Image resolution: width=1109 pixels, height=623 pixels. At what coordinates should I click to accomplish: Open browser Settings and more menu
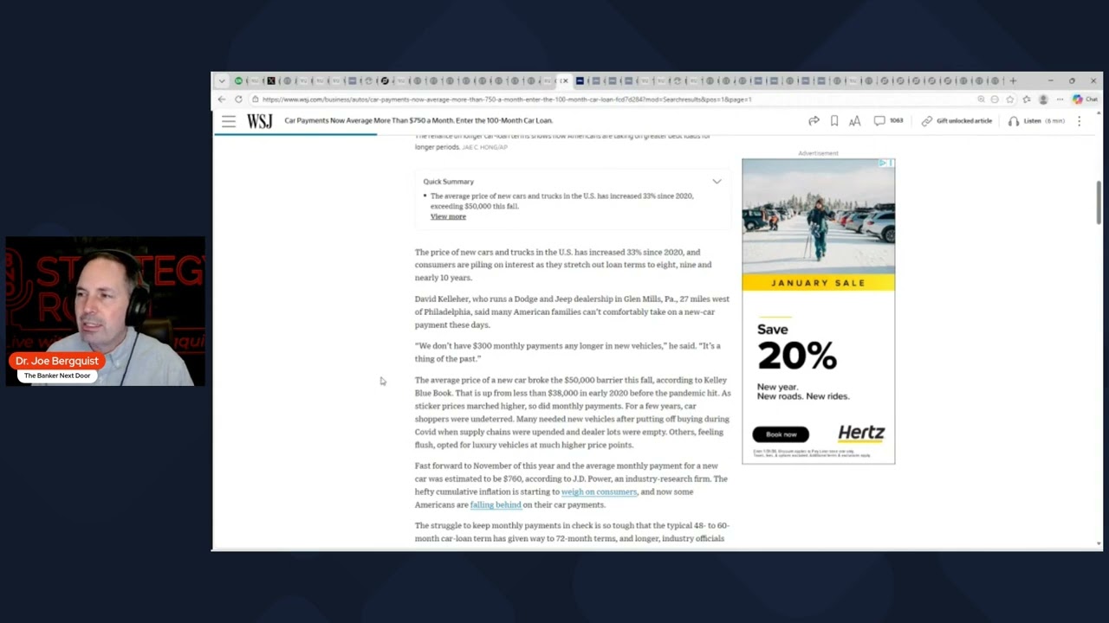(1060, 100)
